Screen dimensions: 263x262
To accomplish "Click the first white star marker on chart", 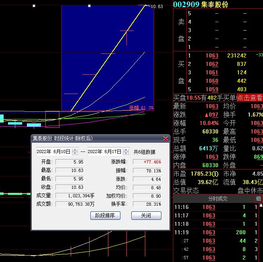I will coord(34,6).
